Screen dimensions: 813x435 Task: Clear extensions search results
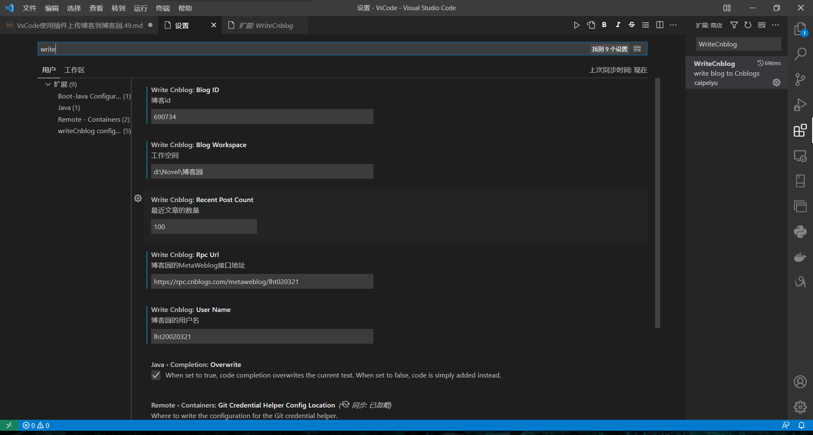tap(762, 25)
